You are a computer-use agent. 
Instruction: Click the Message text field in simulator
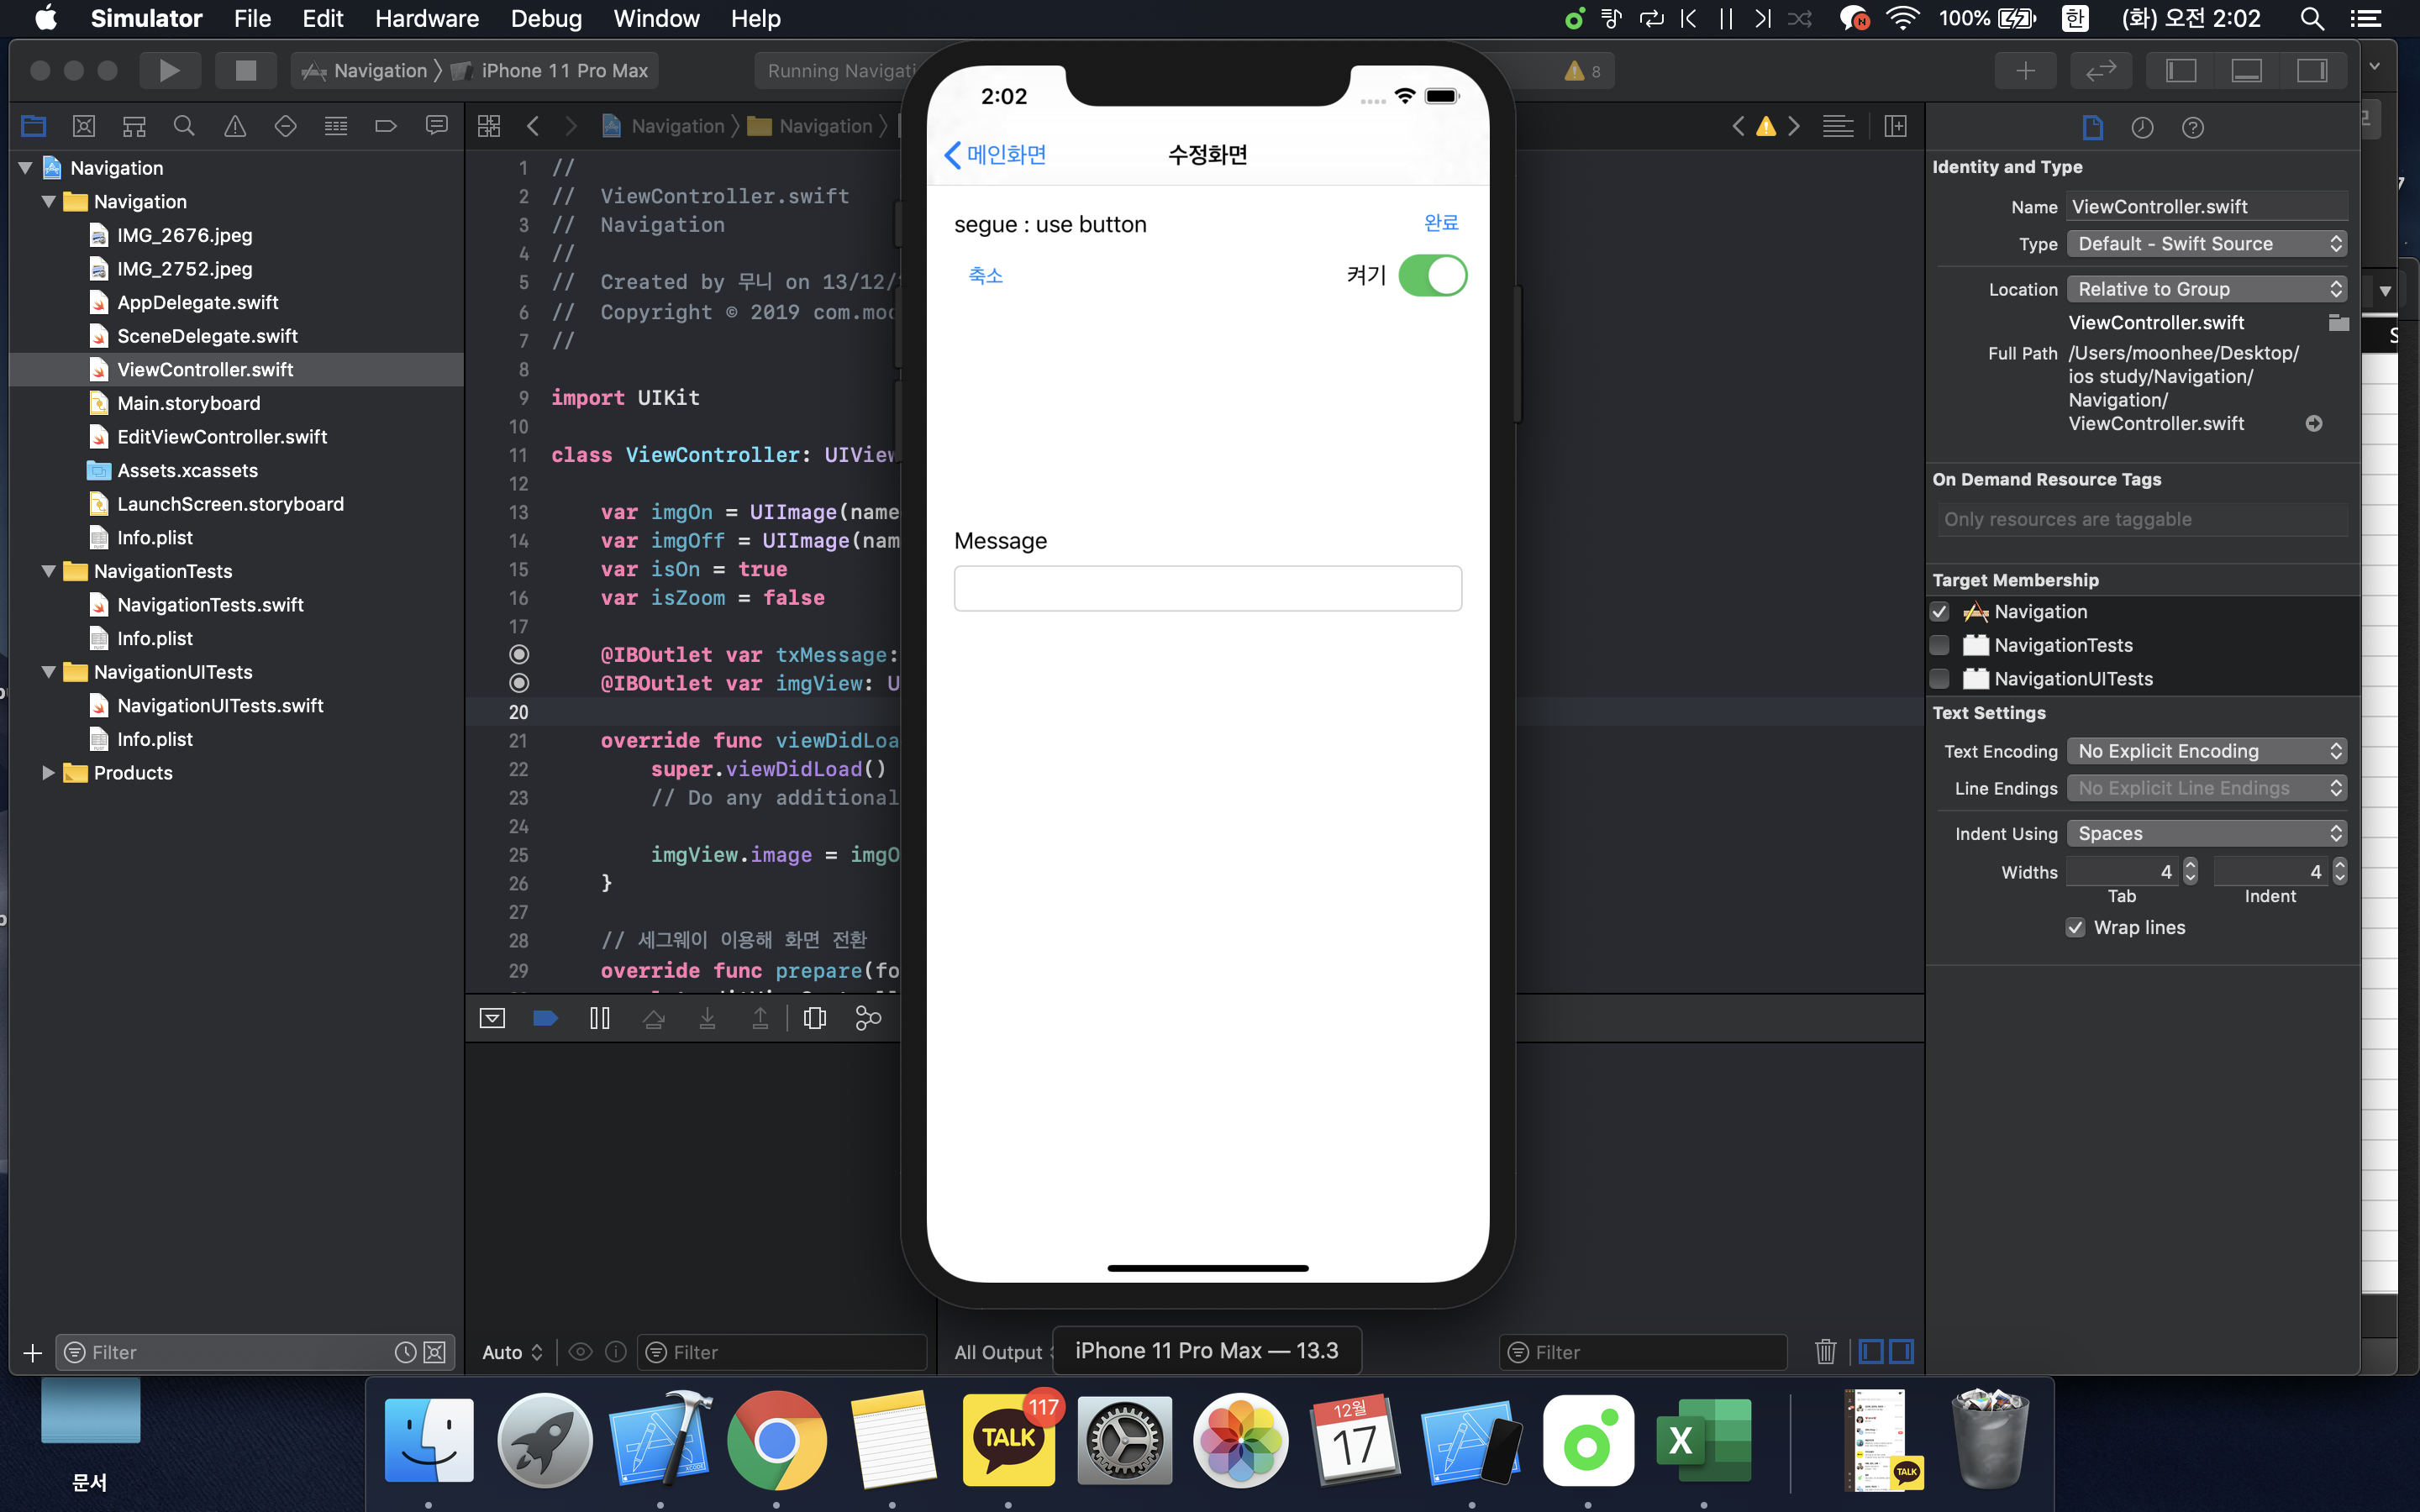coord(1207,588)
